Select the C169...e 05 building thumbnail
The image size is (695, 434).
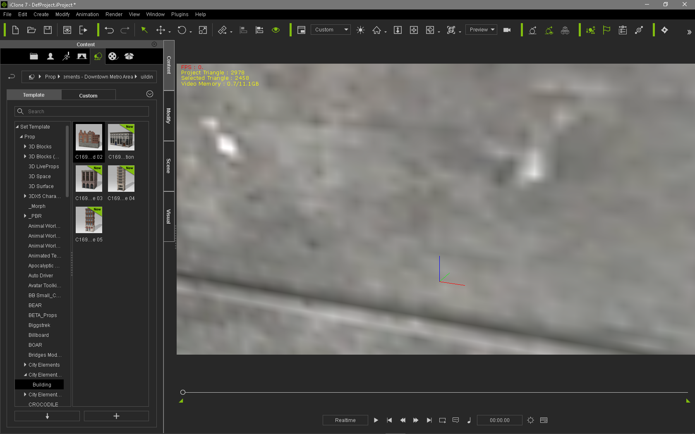[x=89, y=224]
